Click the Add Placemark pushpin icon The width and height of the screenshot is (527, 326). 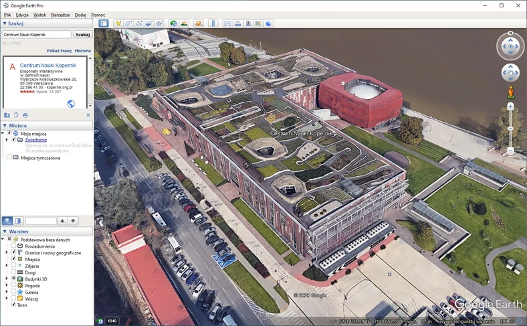[x=118, y=23]
